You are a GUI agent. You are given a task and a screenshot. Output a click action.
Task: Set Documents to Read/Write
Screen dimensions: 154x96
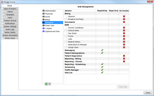(x=102, y=22)
